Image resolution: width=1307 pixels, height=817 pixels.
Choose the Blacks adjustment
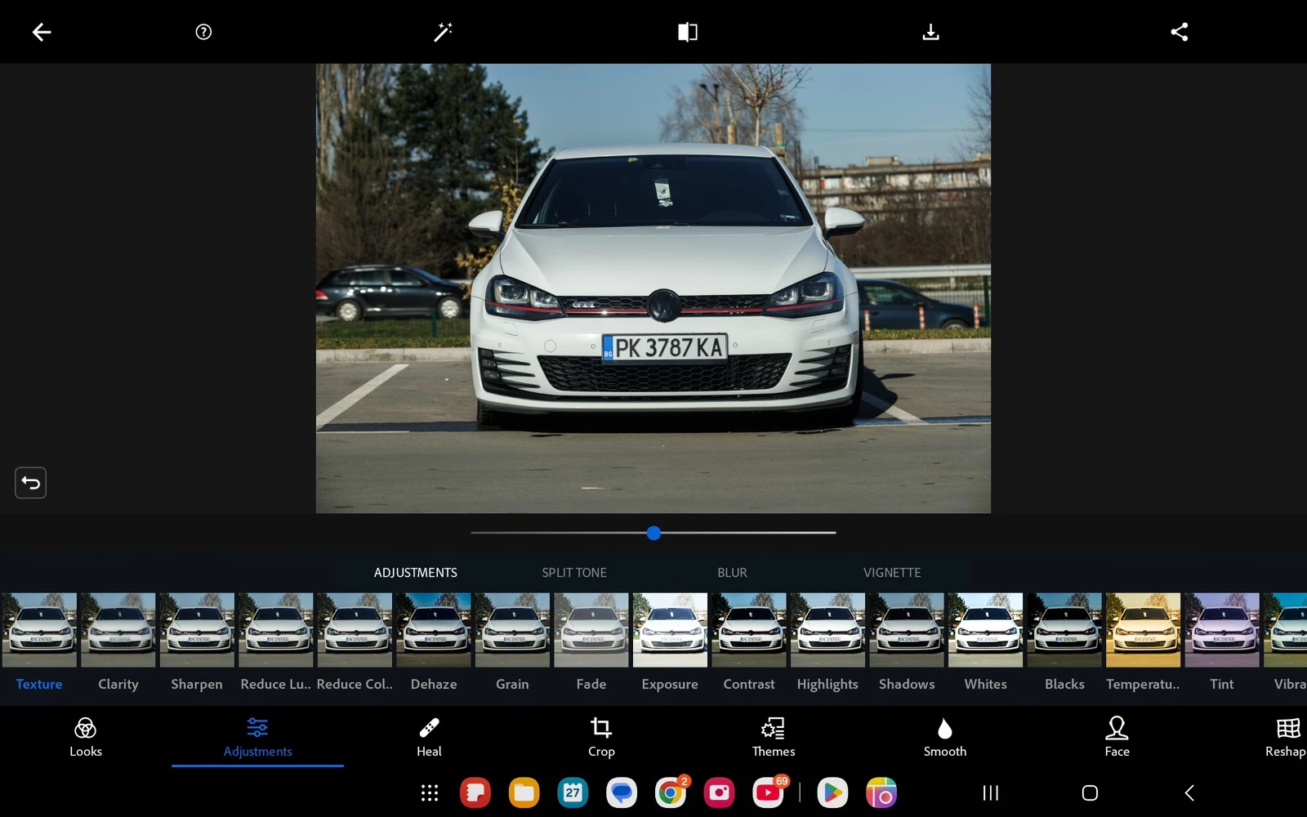click(1064, 630)
